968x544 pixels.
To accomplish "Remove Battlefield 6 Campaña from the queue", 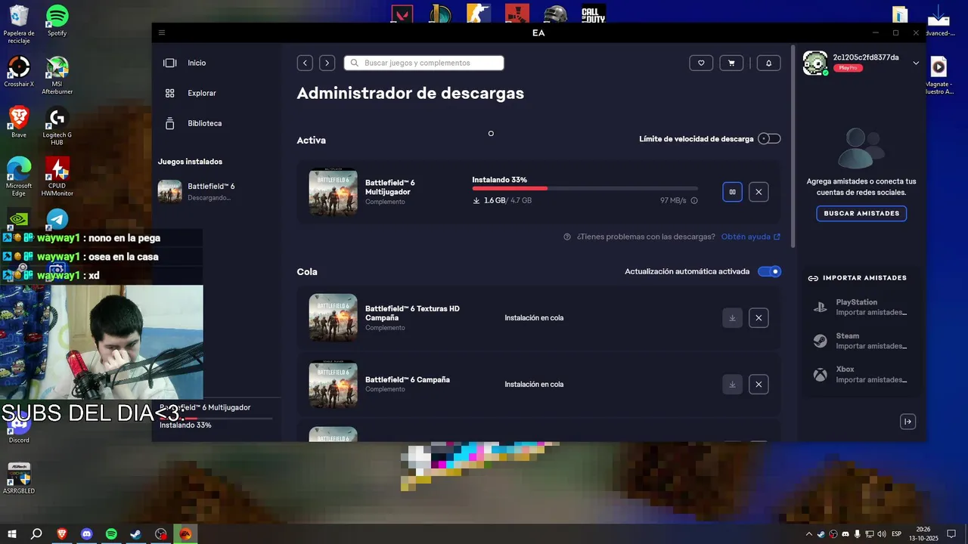I will pyautogui.click(x=759, y=385).
